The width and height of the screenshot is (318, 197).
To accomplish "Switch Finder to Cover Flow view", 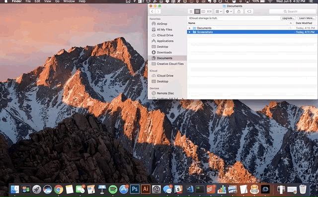I will pos(209,11).
